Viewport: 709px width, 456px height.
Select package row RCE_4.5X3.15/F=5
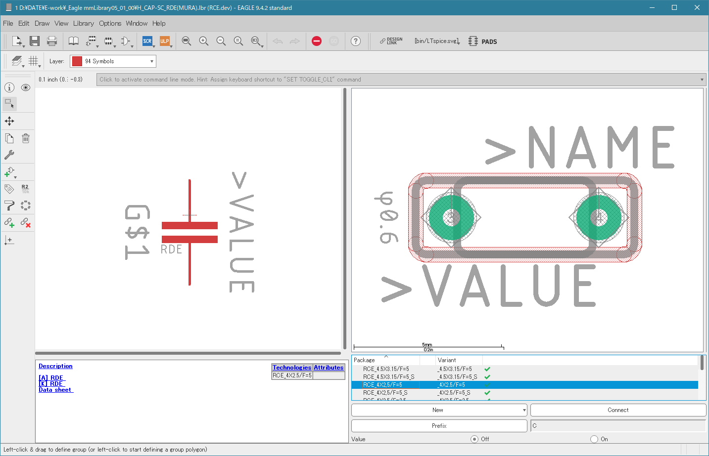[525, 369]
